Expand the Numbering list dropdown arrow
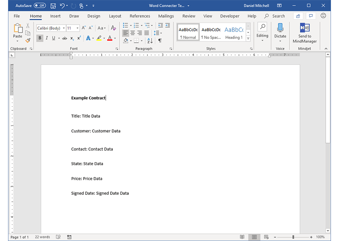The image size is (339, 241). [x=142, y=25]
